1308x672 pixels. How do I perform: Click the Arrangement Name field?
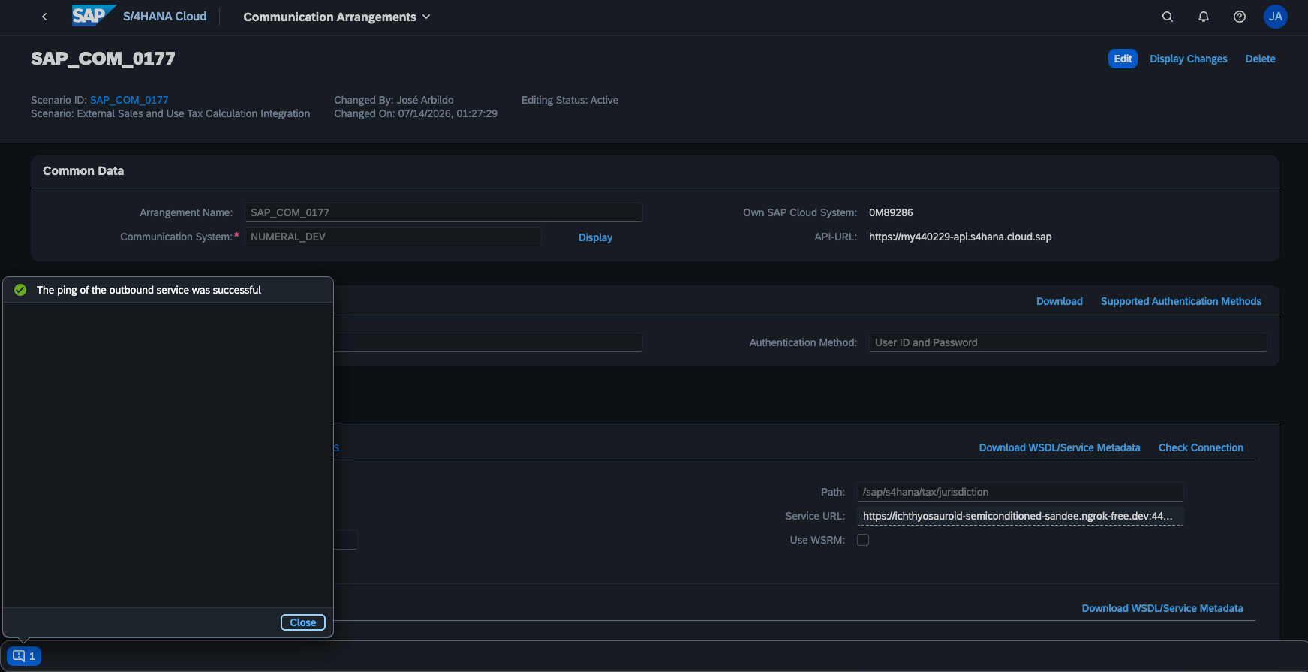point(444,212)
